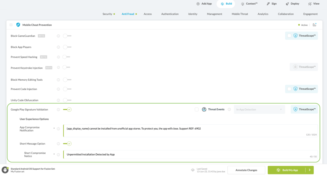Click the info icon beside Unity Code Obfuscation

coord(58,100)
